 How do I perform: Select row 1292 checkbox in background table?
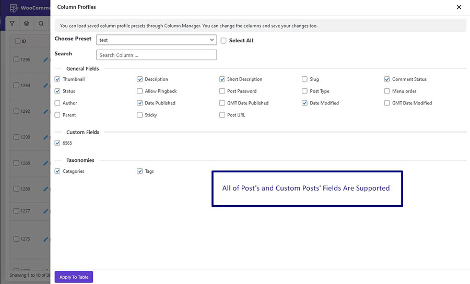[16, 111]
